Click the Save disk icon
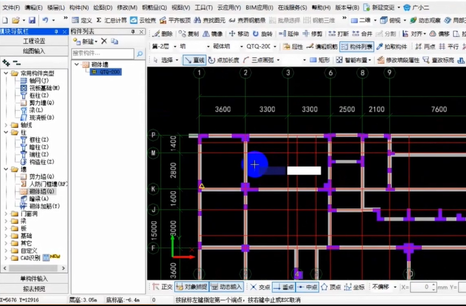466x306 pixels. pyautogui.click(x=32, y=20)
